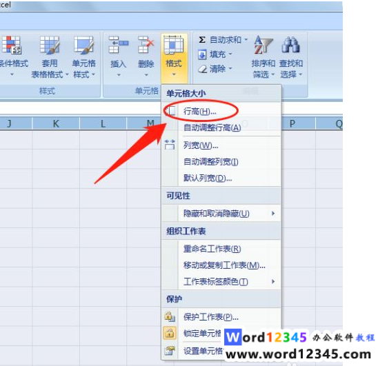Image resolution: width=378 pixels, height=366 pixels.
Task: Choose 重命名工作表(R) menu item
Action: tap(221, 249)
